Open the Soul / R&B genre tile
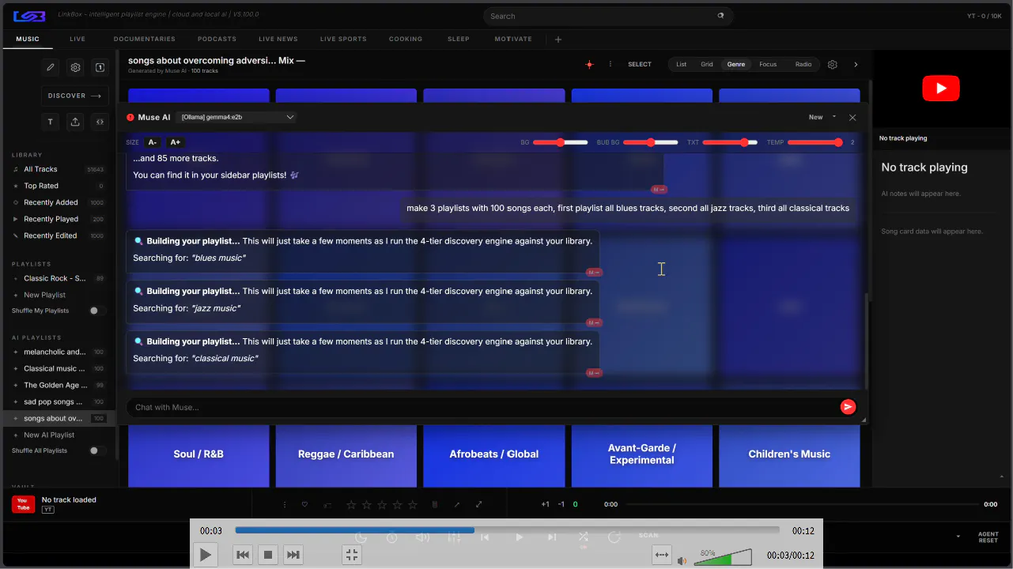Image resolution: width=1013 pixels, height=569 pixels. tap(198, 456)
